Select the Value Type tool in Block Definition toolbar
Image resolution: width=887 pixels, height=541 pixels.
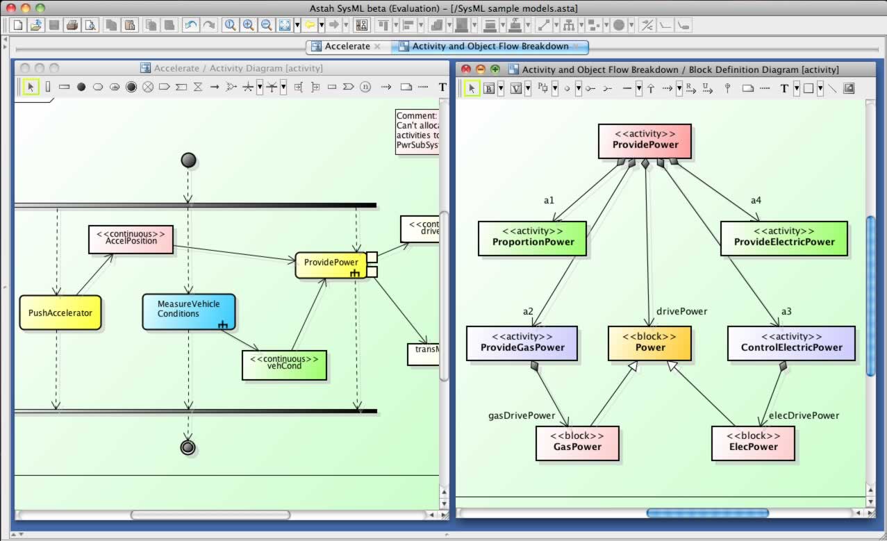[x=516, y=88]
